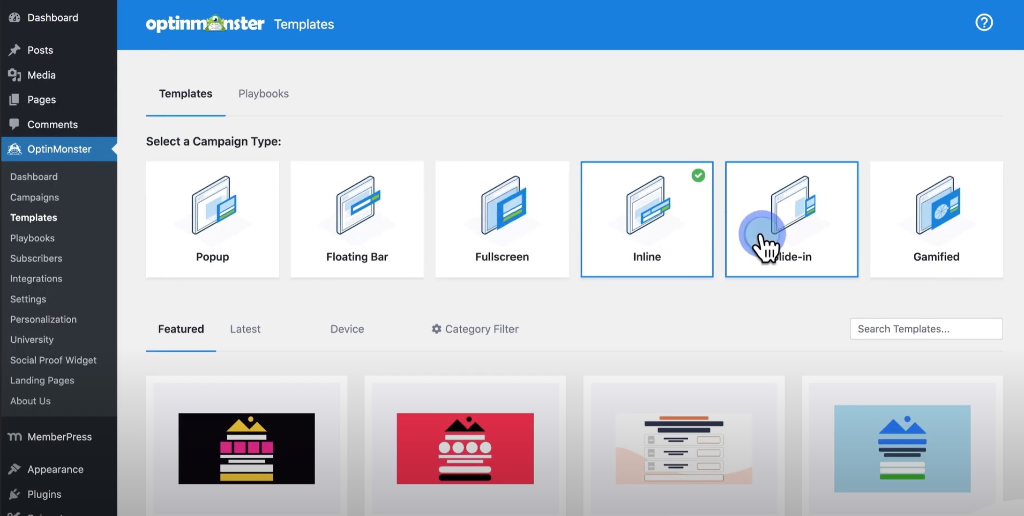Click the Search Templates input field
This screenshot has width=1024, height=516.
point(926,329)
